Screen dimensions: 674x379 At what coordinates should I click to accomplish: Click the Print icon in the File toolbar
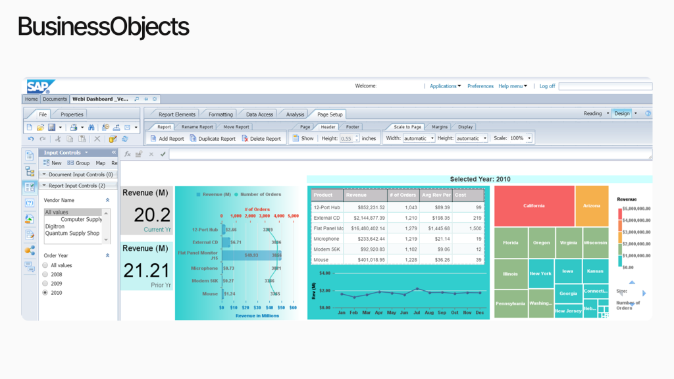[74, 128]
